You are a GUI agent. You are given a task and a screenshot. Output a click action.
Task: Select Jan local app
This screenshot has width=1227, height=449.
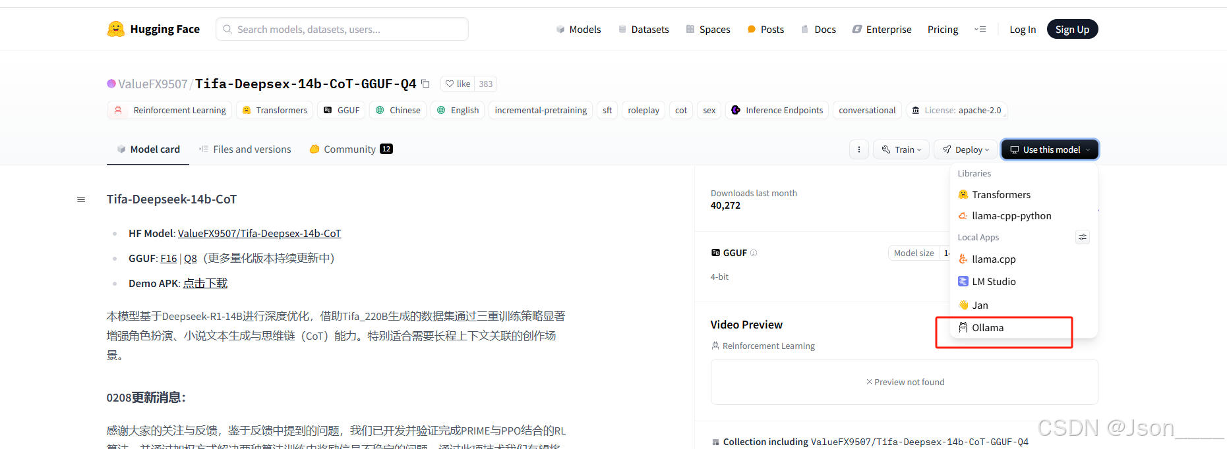1024,305
